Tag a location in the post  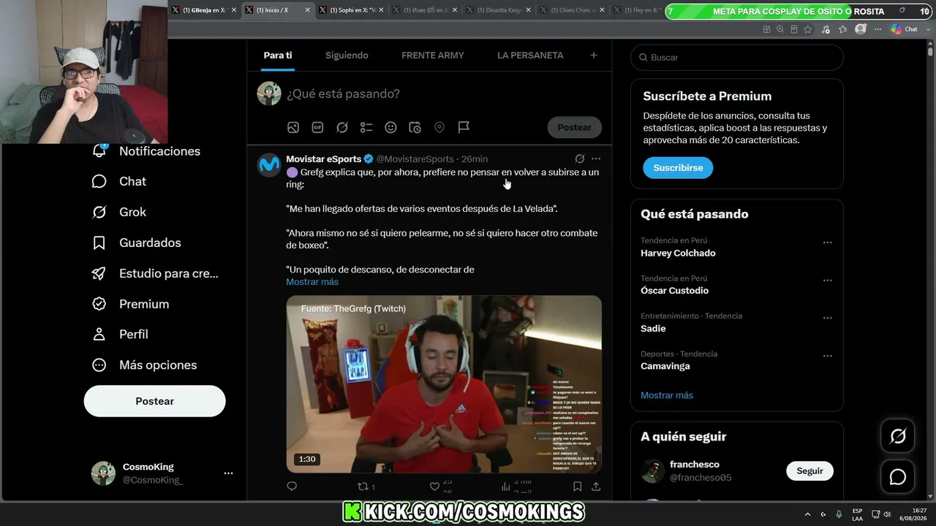click(439, 127)
